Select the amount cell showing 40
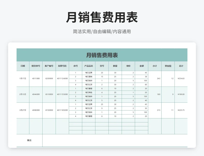 (x=142, y=101)
